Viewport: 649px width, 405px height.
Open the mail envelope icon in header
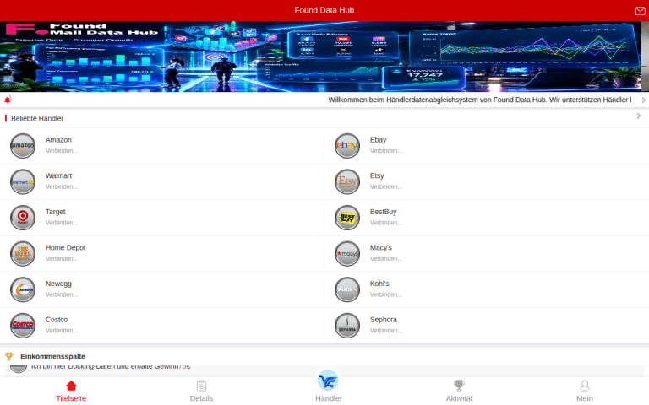(x=640, y=11)
